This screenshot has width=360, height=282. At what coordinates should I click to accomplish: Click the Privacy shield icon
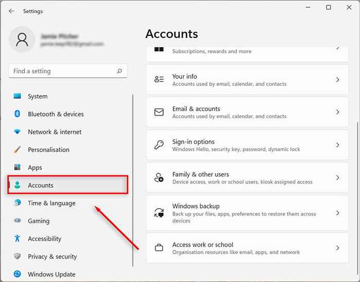pos(17,256)
